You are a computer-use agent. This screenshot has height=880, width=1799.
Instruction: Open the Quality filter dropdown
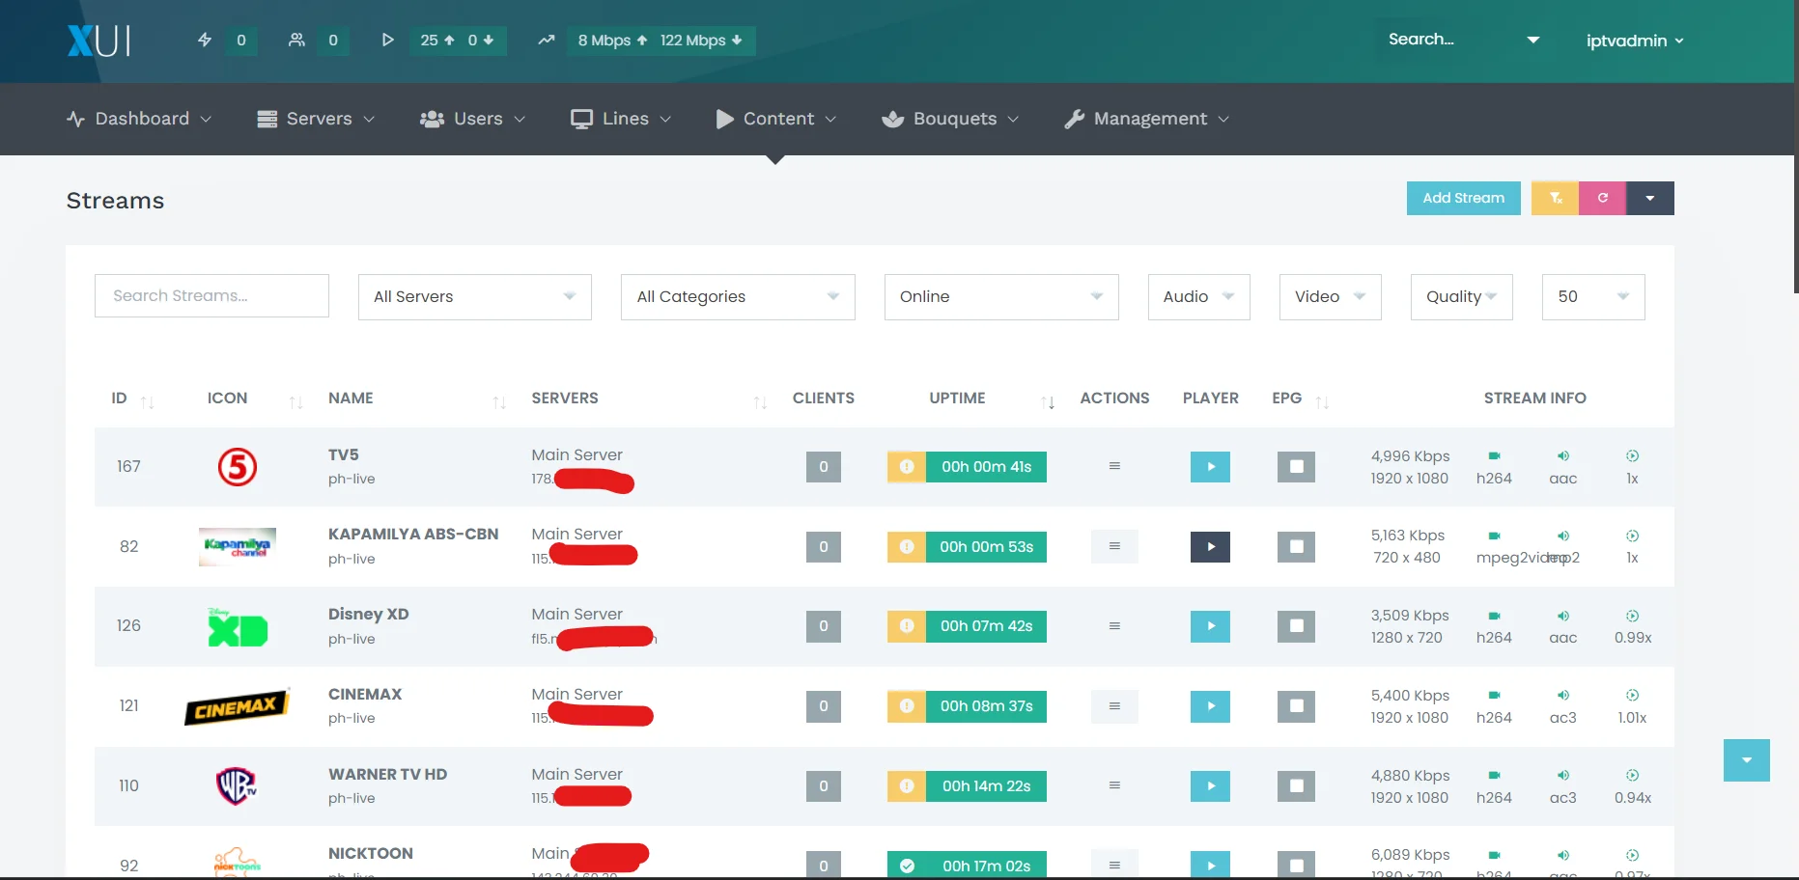click(1462, 297)
